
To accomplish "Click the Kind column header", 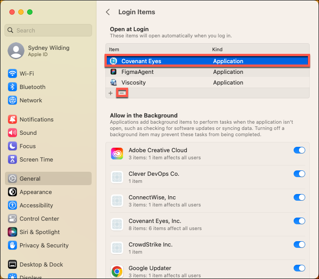I will coord(217,49).
